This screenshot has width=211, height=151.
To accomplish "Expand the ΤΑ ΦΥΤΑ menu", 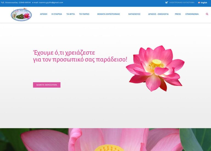I will pyautogui.click(x=71, y=14).
